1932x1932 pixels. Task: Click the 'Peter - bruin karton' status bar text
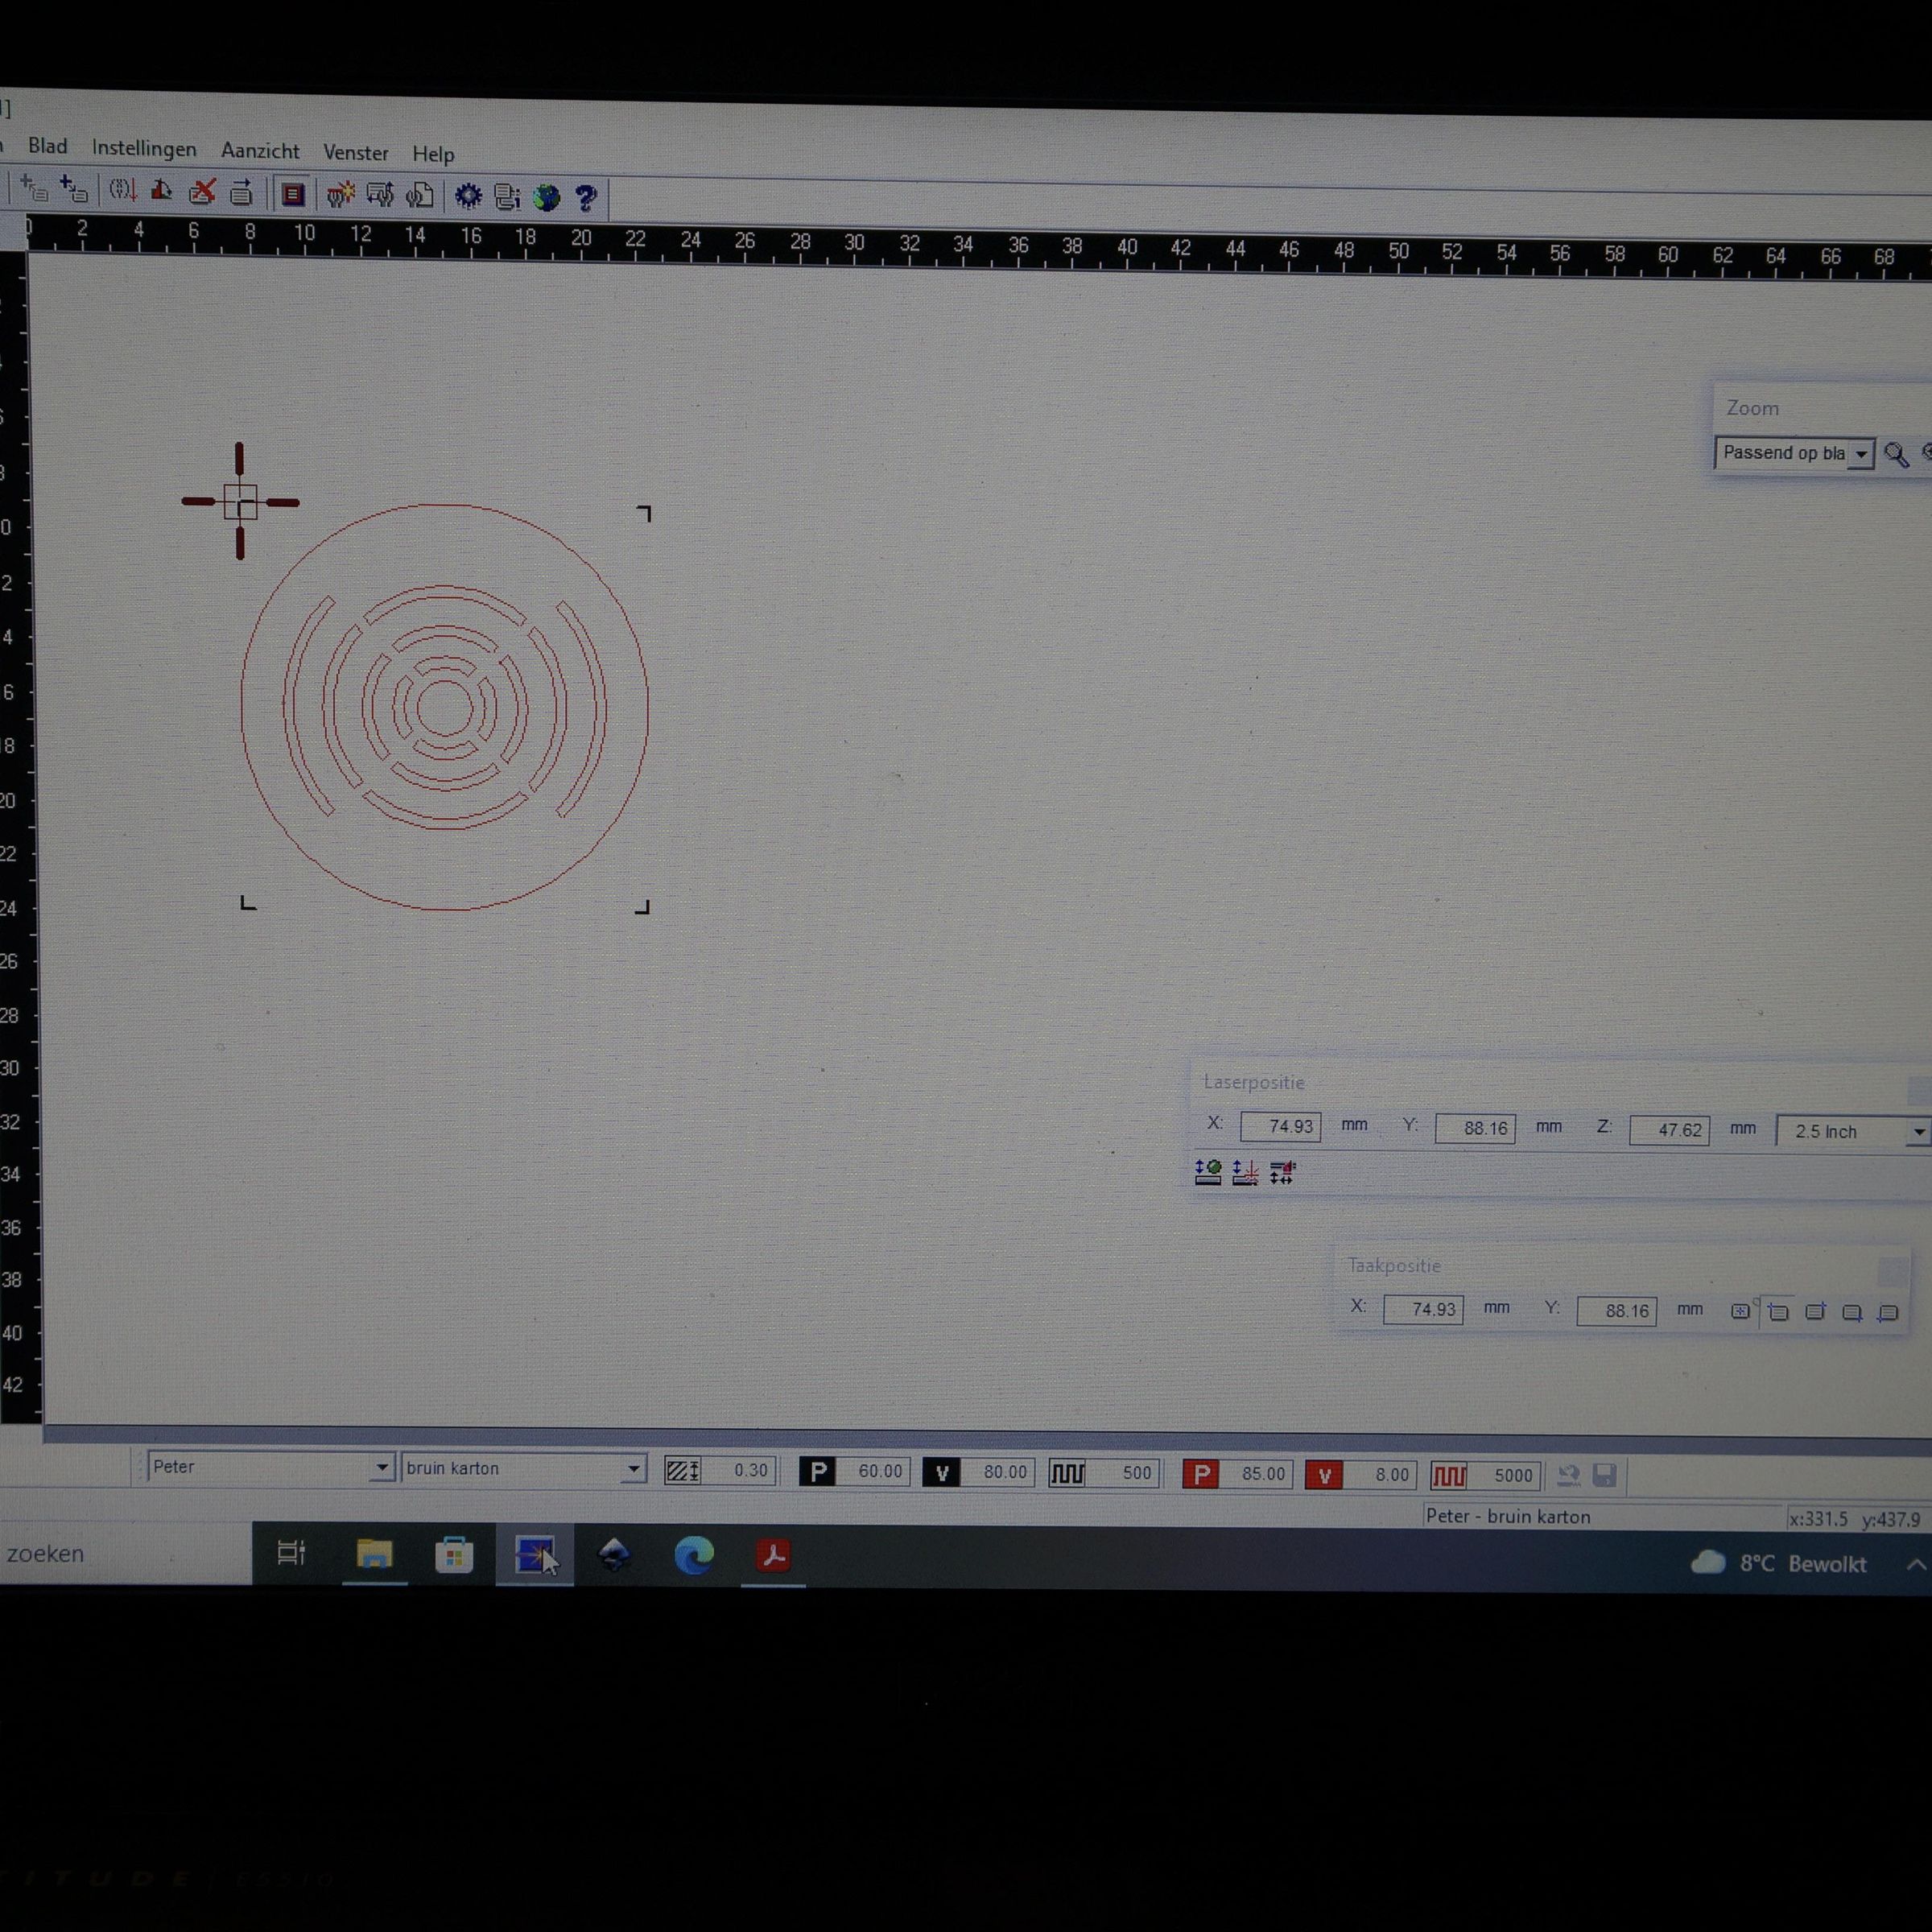(1508, 1517)
